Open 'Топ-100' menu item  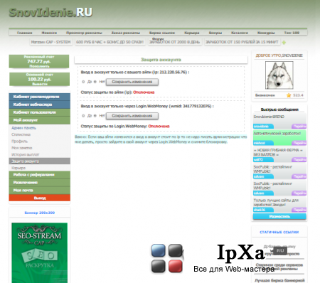(292, 33)
